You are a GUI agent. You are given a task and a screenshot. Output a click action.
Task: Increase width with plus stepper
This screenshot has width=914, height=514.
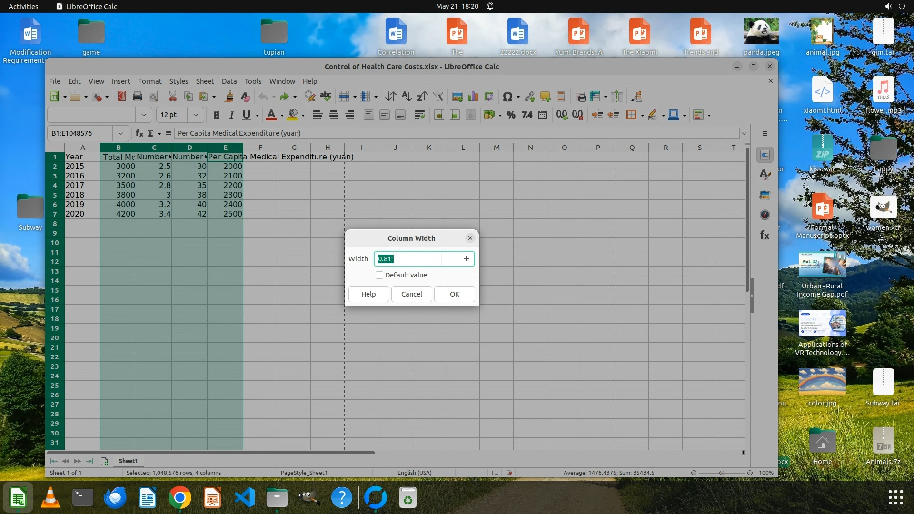tap(466, 259)
